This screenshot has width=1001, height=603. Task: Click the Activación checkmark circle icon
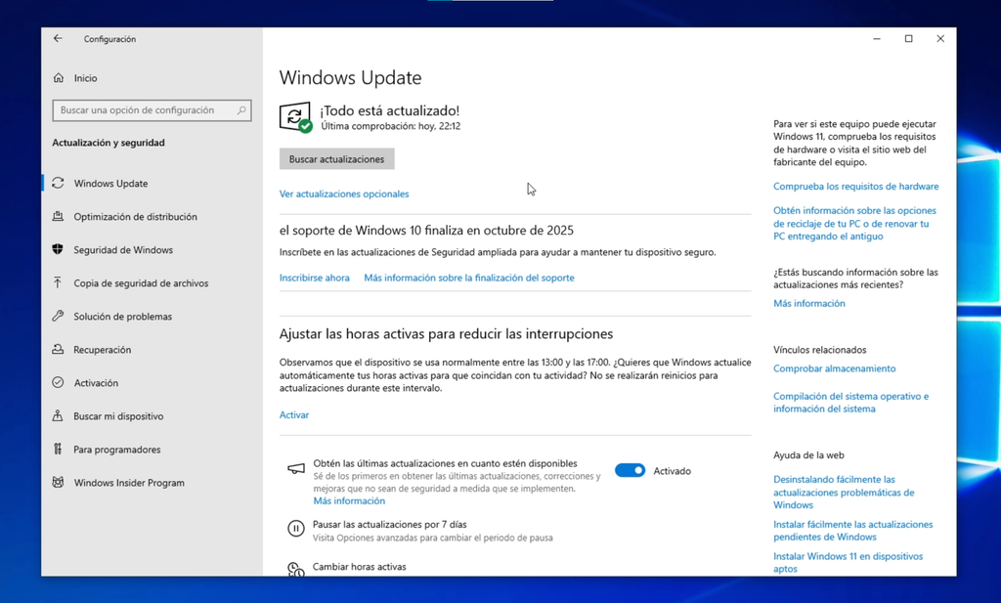click(58, 383)
